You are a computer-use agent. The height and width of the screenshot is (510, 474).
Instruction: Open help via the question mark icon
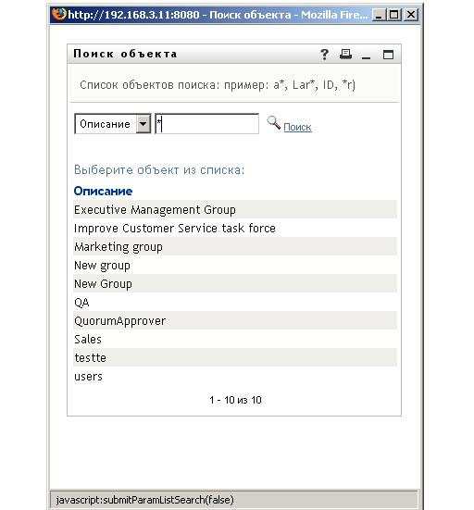324,55
